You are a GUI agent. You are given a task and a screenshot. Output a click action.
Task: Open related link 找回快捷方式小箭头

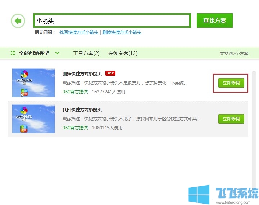click(x=79, y=32)
